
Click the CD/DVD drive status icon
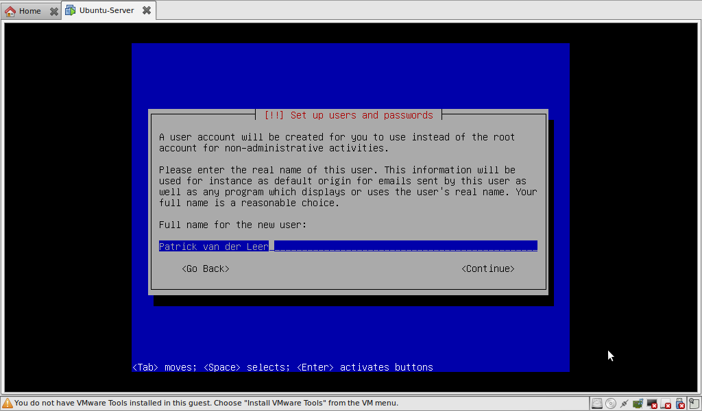[611, 403]
